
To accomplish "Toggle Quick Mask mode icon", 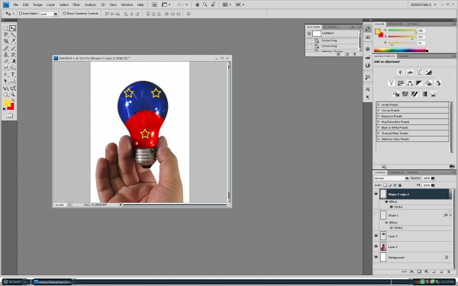I will pyautogui.click(x=9, y=116).
